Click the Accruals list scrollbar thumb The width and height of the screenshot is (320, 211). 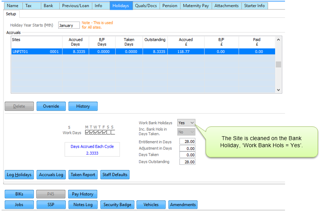pyautogui.click(x=278, y=64)
